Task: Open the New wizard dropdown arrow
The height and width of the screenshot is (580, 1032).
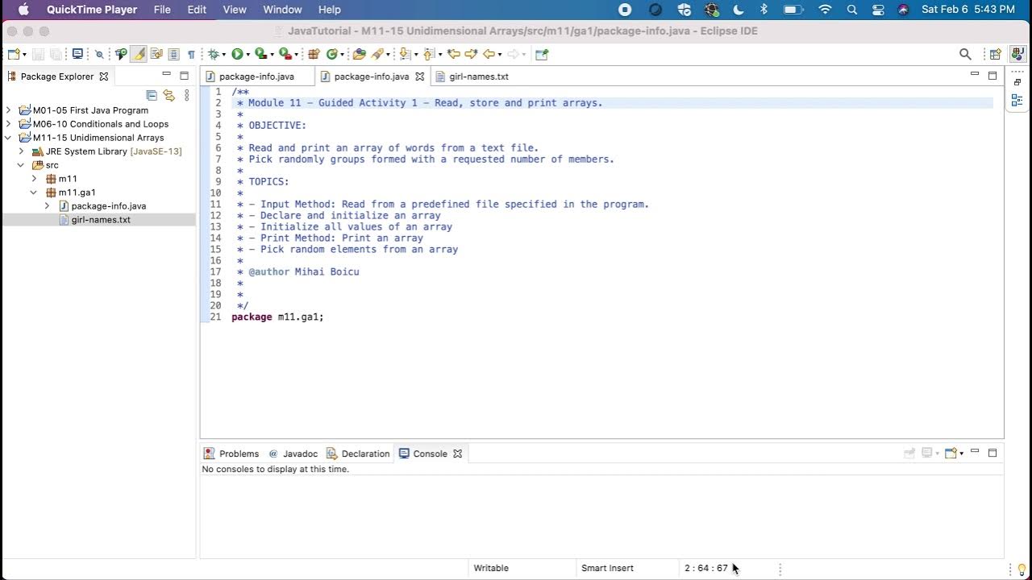Action: (x=25, y=55)
